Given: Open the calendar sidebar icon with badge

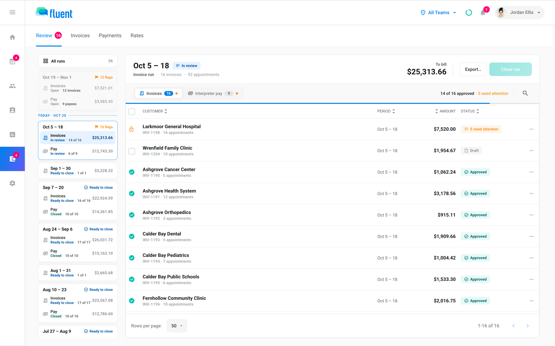Looking at the screenshot, I should pyautogui.click(x=12, y=61).
